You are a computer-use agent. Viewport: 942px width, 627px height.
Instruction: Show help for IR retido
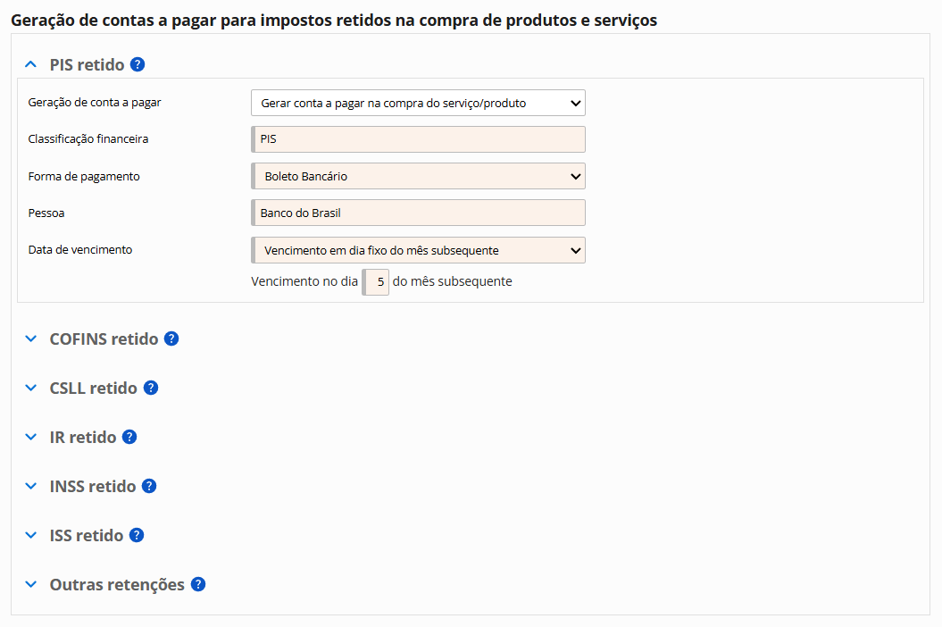[129, 438]
